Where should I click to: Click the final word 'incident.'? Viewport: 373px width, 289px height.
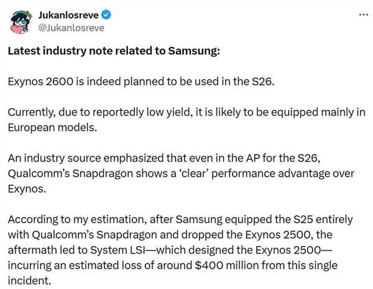pyautogui.click(x=29, y=281)
